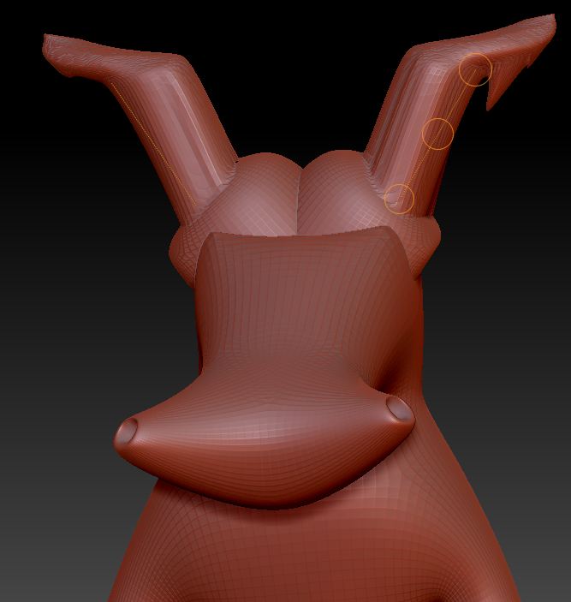Click the bottom transpose circle at horn base
Screen dimensions: 571x602
pyautogui.click(x=400, y=199)
